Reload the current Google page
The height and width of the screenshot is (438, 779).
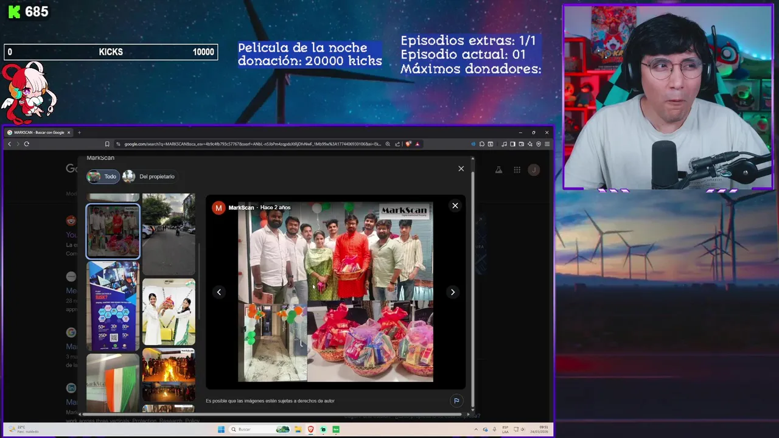pos(27,144)
